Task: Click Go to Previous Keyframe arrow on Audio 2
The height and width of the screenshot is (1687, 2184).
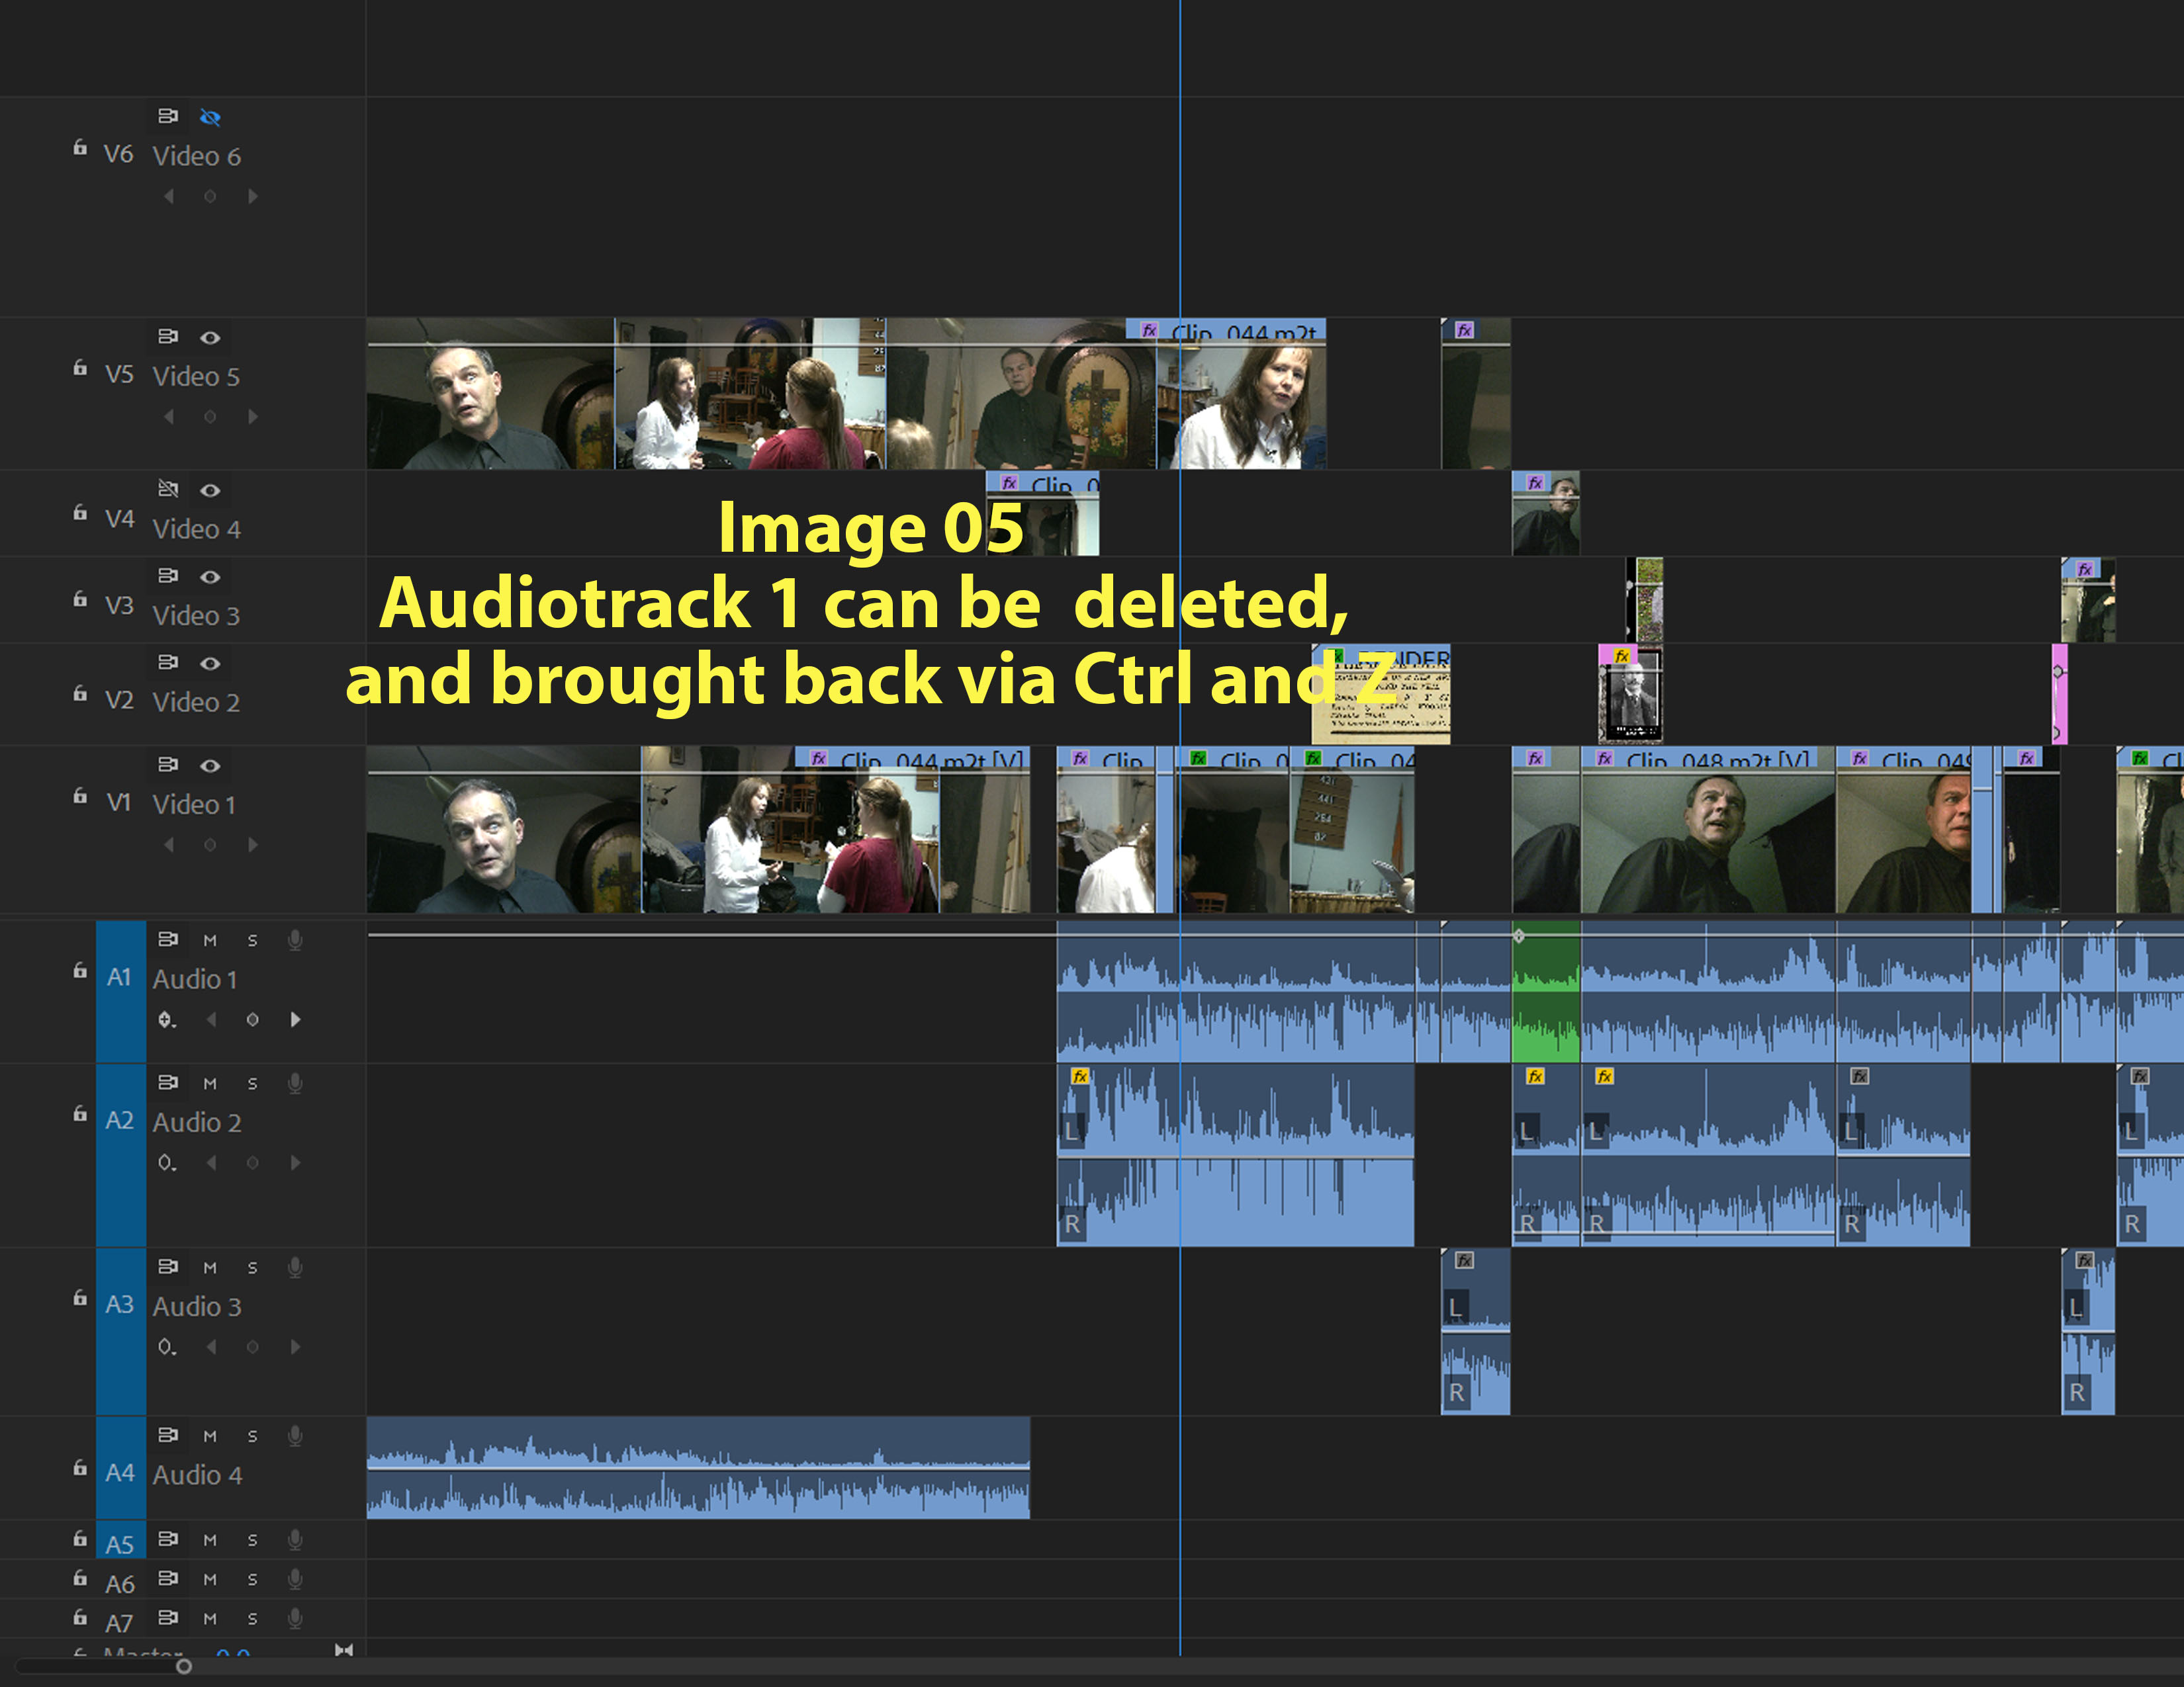Action: point(210,1162)
